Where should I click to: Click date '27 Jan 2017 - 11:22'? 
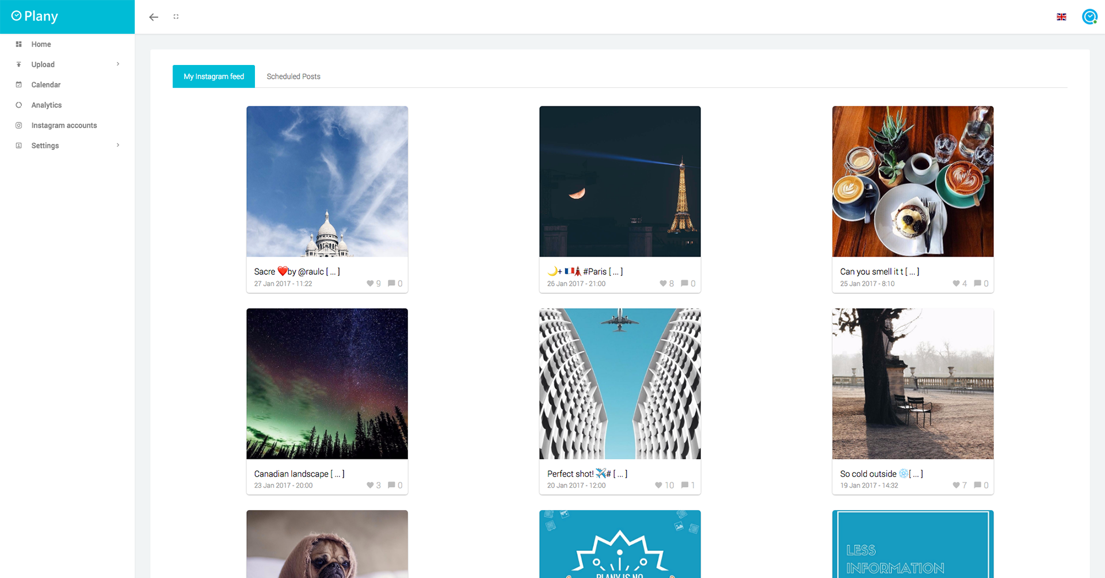(283, 284)
